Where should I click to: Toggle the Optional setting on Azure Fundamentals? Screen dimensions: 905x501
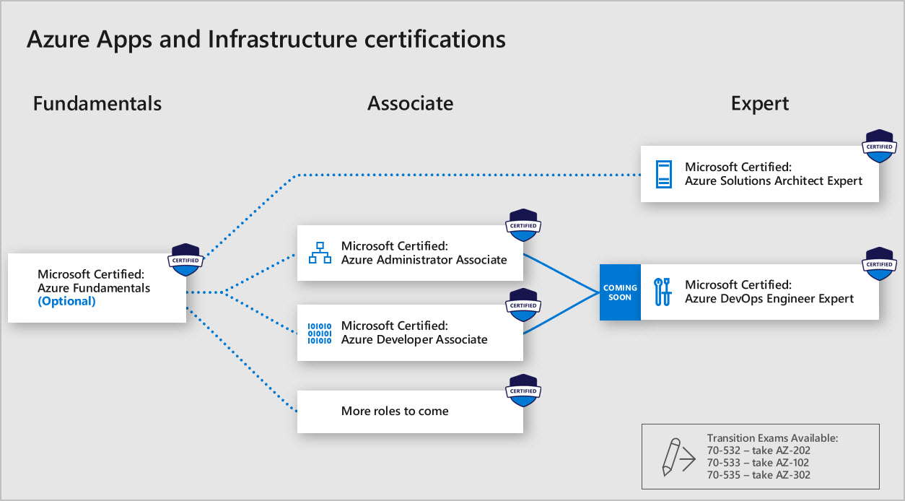click(x=66, y=301)
